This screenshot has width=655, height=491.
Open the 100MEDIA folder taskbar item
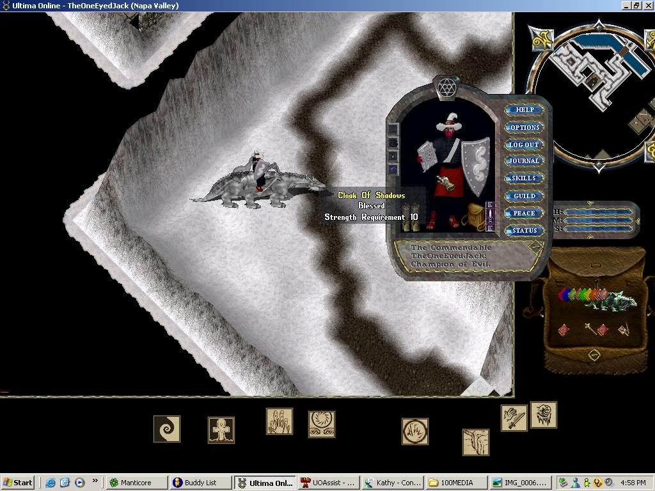pyautogui.click(x=457, y=483)
